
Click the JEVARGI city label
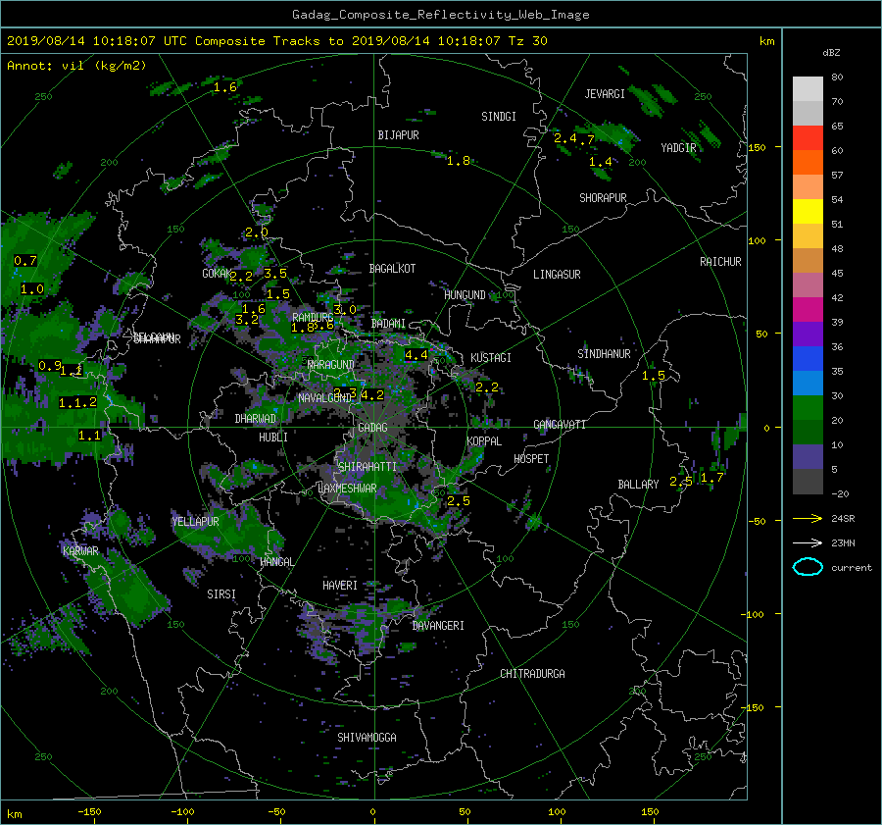coord(605,94)
